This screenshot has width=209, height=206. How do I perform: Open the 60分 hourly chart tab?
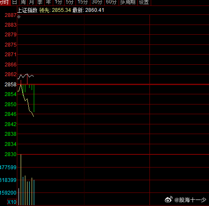pos(111,3)
